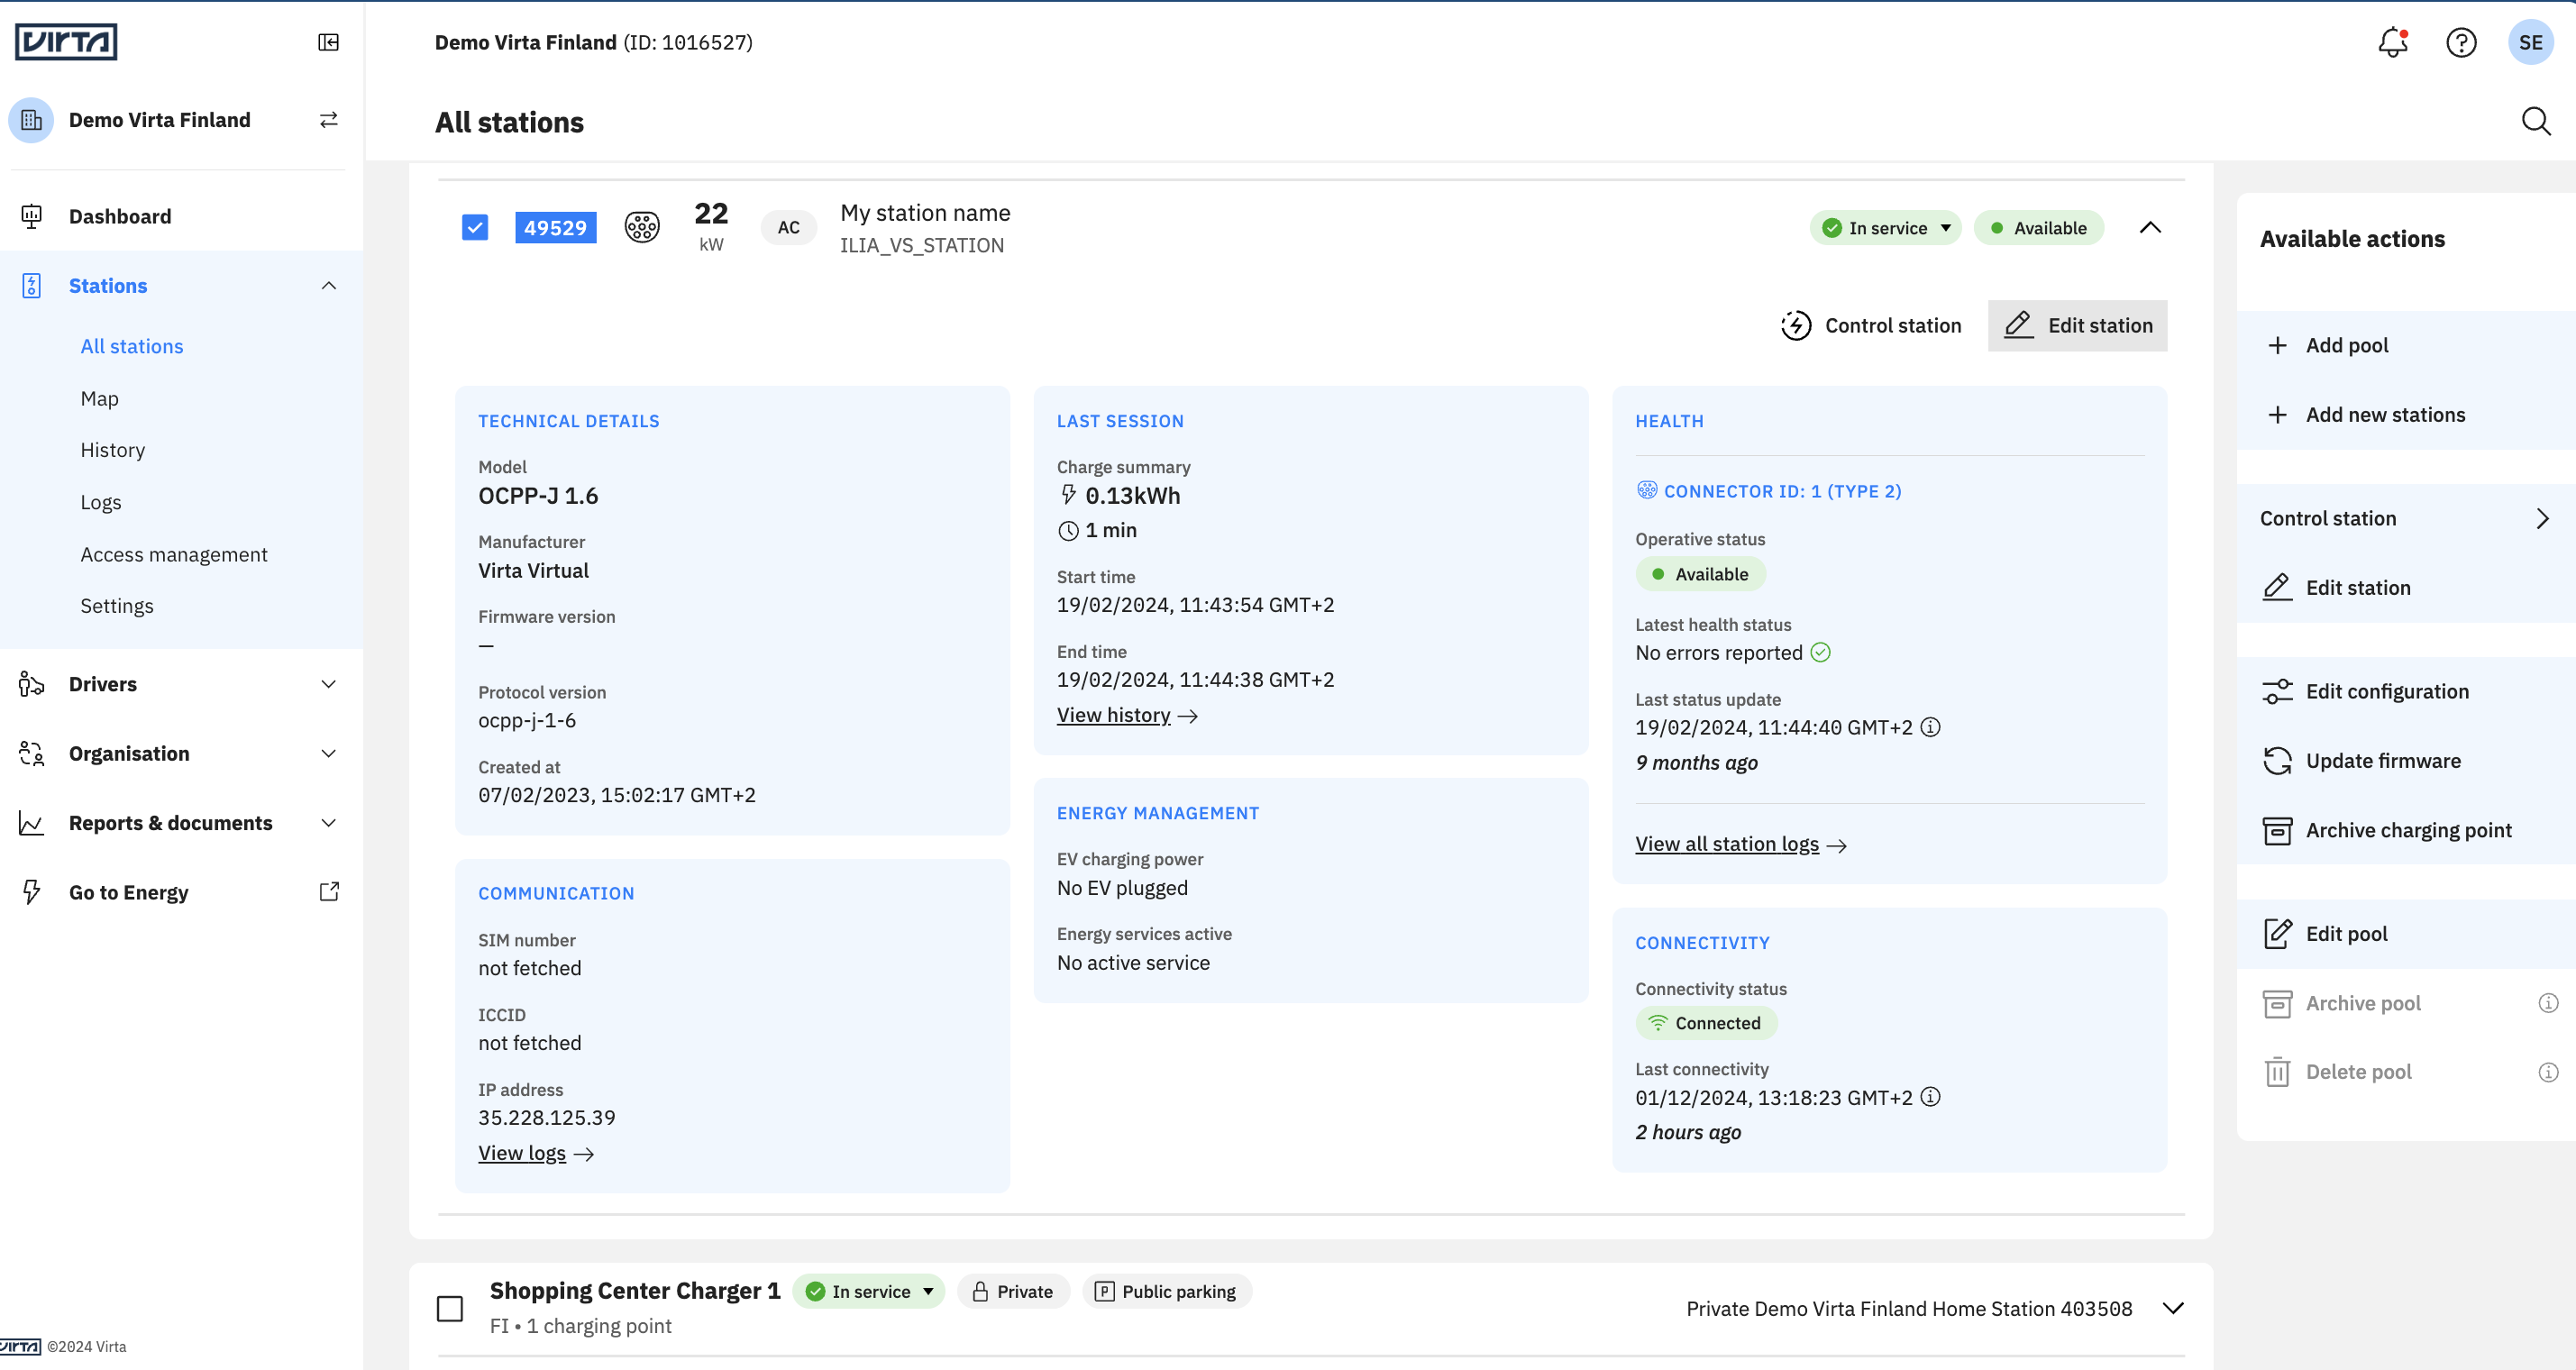
Task: Open View all station logs link
Action: (1741, 845)
